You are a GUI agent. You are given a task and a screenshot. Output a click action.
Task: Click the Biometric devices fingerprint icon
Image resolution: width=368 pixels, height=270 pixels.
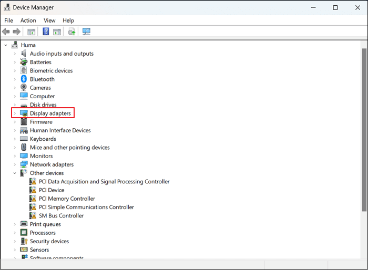tap(24, 70)
